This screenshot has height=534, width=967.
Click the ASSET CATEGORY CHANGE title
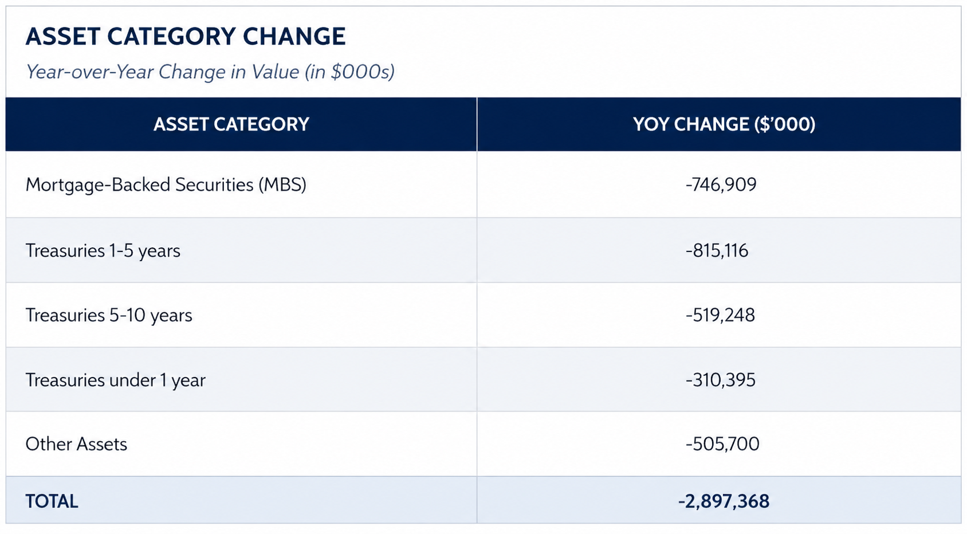(185, 37)
